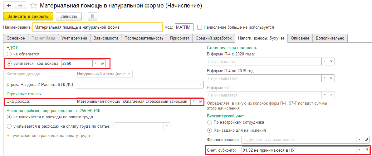372x156 pixels.
Task: Open the Средний заработок tab
Action: coord(213,38)
